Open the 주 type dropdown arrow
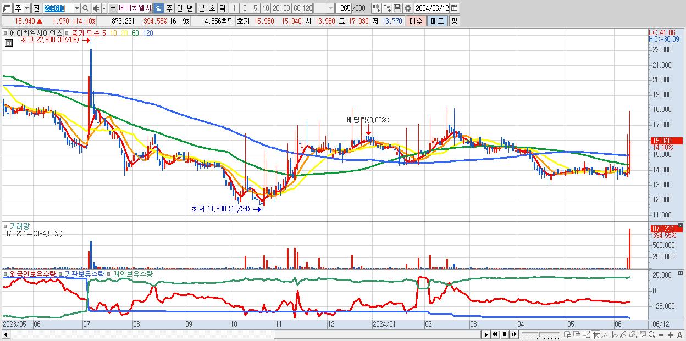Viewport: 686px width, 341px height. click(26, 8)
